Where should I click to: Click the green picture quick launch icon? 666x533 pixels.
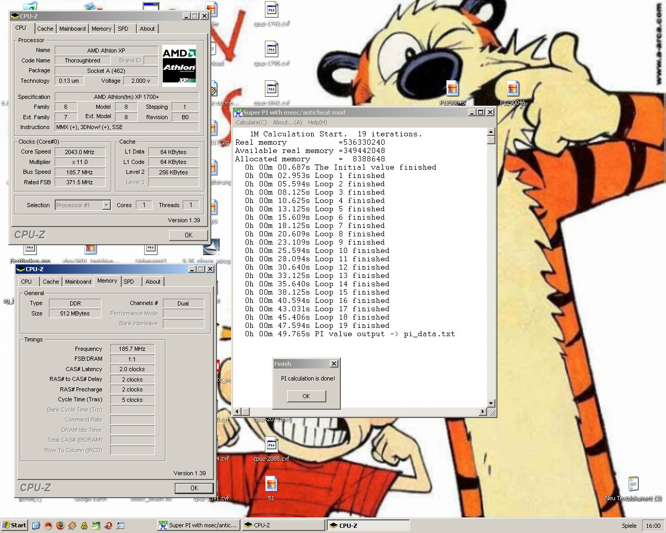point(96,525)
